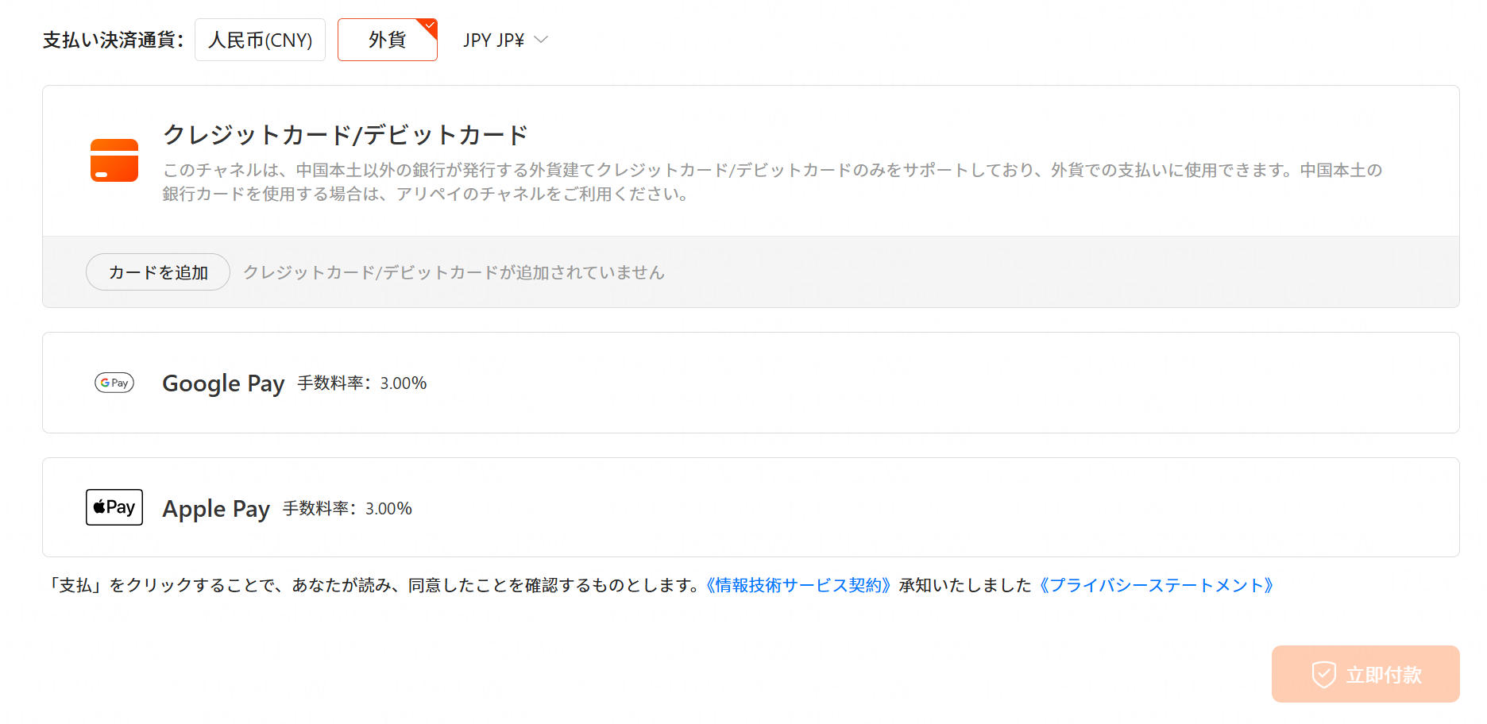Open the 情報技術サービス契約 link
Screen dimensions: 1487x724
[798, 585]
